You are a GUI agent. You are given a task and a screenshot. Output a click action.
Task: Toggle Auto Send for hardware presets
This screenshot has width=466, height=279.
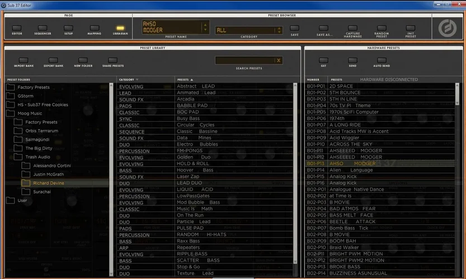[382, 60]
